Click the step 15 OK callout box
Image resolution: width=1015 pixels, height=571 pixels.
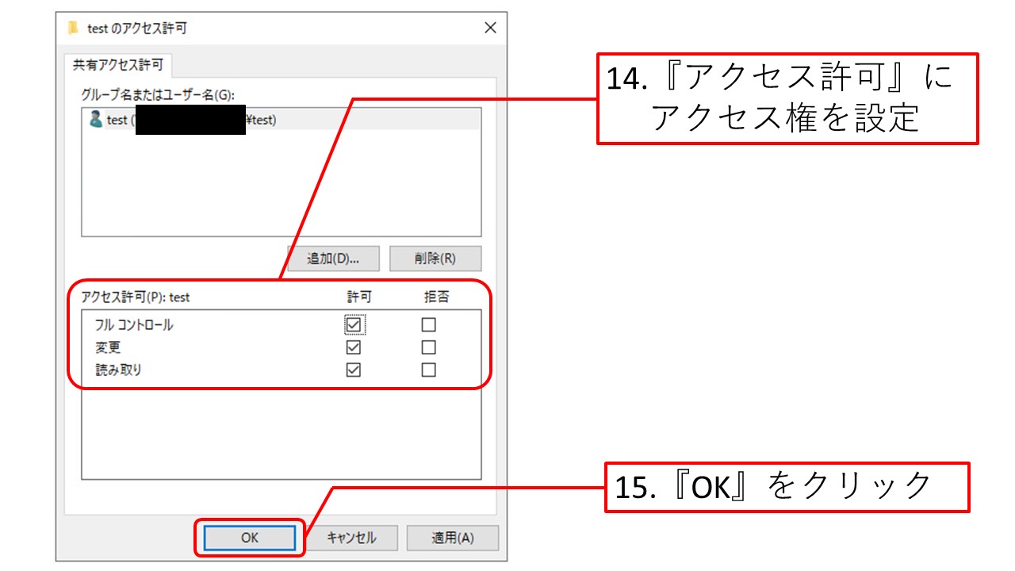[787, 487]
